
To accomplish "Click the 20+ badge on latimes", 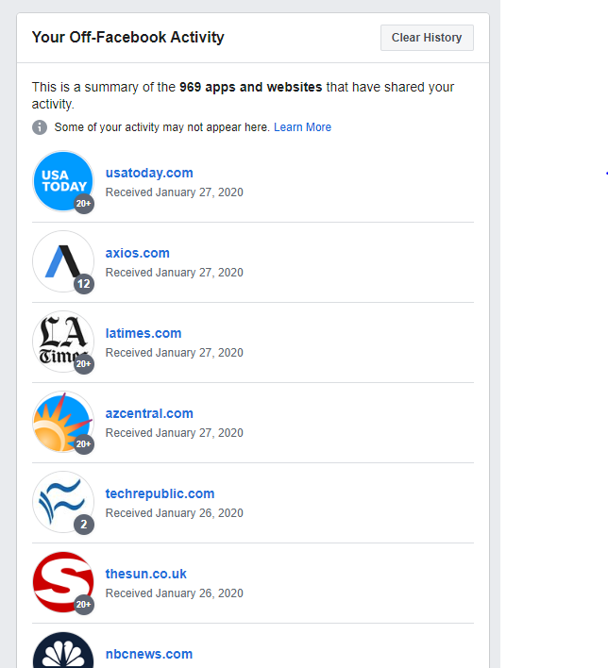I will pos(84,364).
